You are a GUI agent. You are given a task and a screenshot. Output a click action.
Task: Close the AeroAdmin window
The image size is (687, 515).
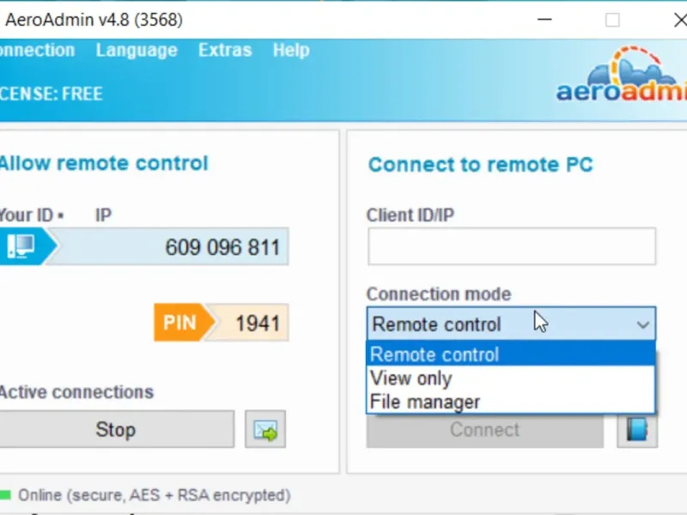680,20
